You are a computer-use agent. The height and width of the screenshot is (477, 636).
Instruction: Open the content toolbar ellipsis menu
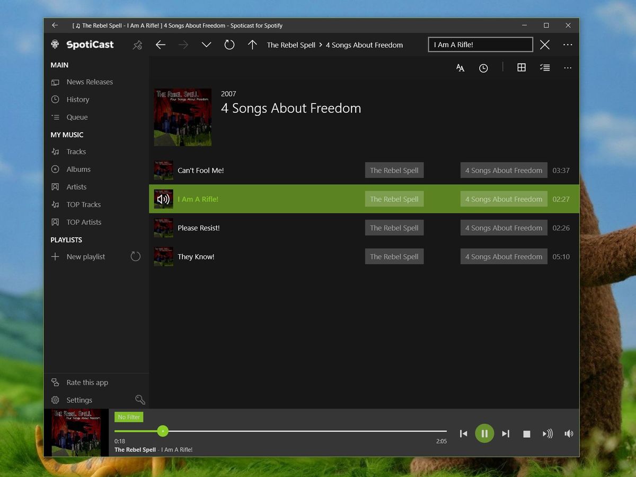point(568,68)
